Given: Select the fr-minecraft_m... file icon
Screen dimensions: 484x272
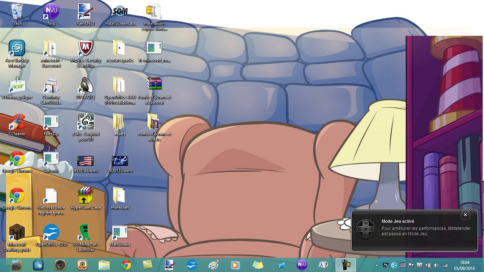Looking at the screenshot, I should (x=154, y=51).
